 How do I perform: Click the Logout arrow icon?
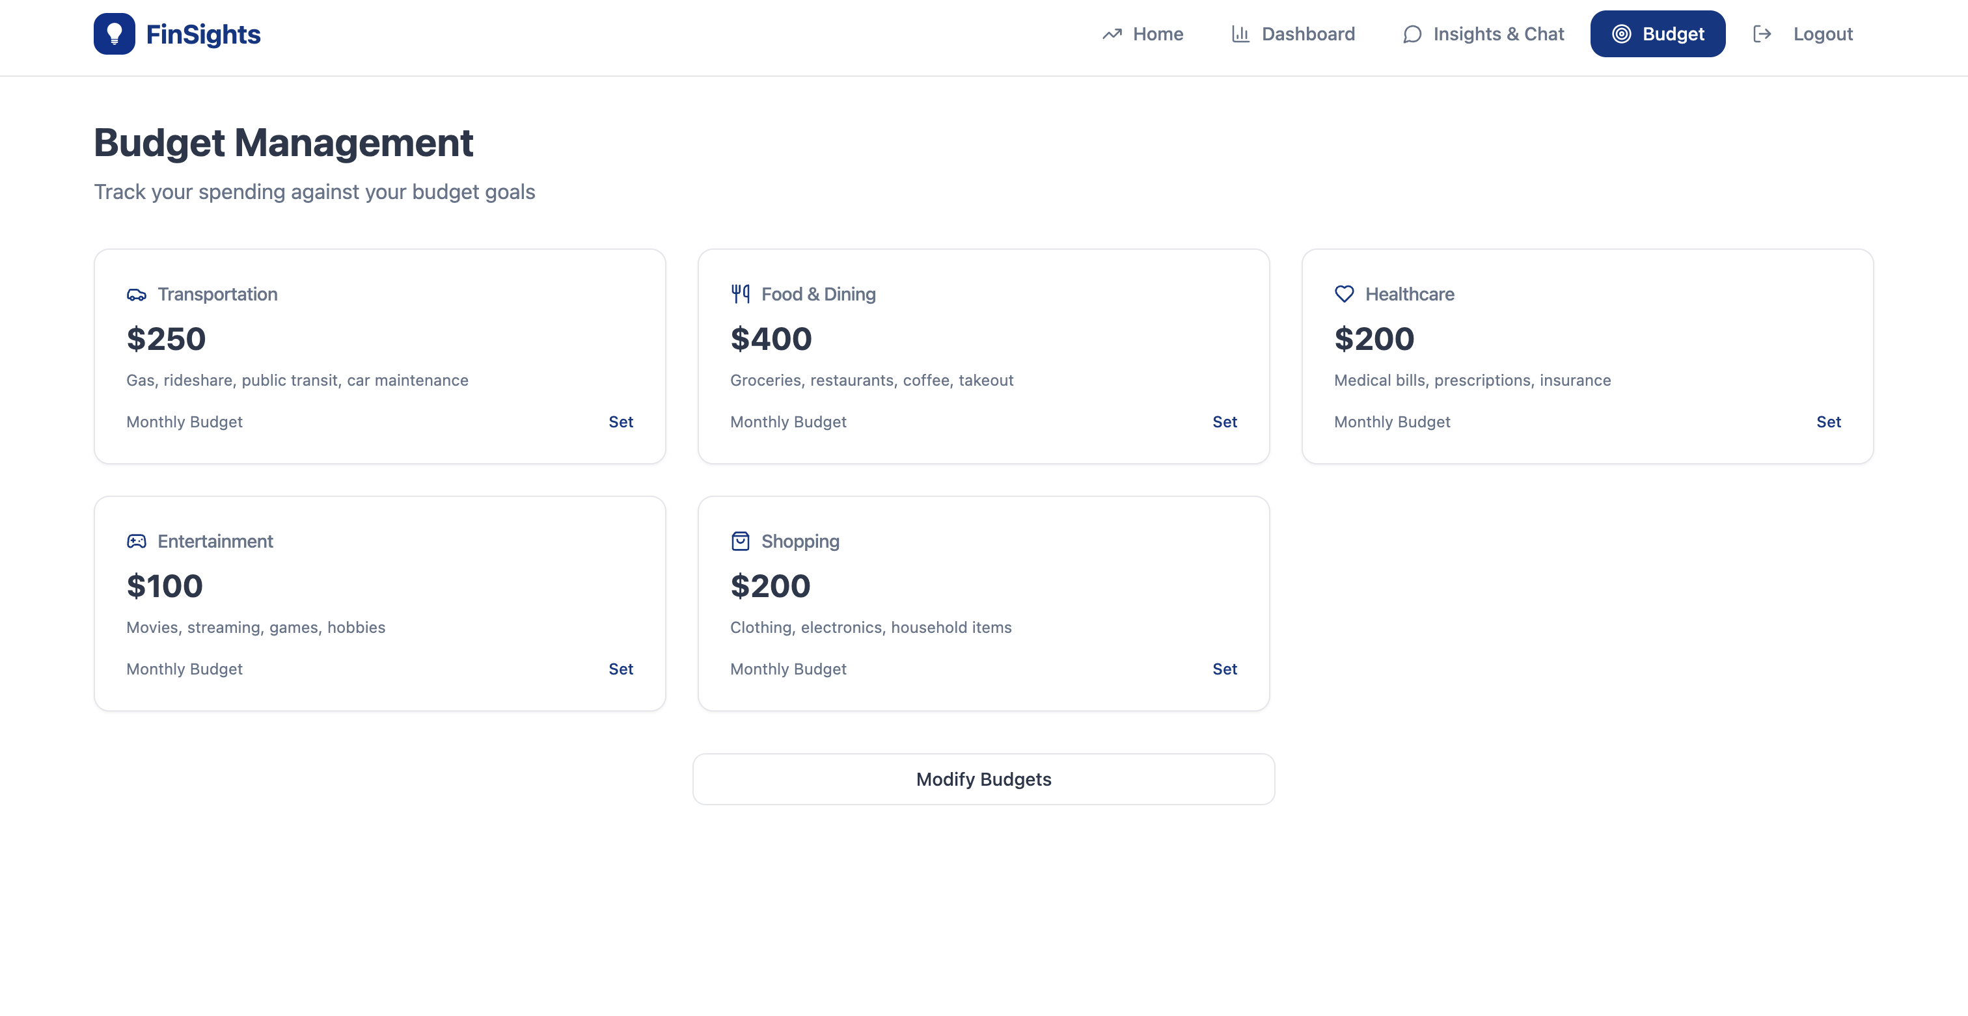1762,34
